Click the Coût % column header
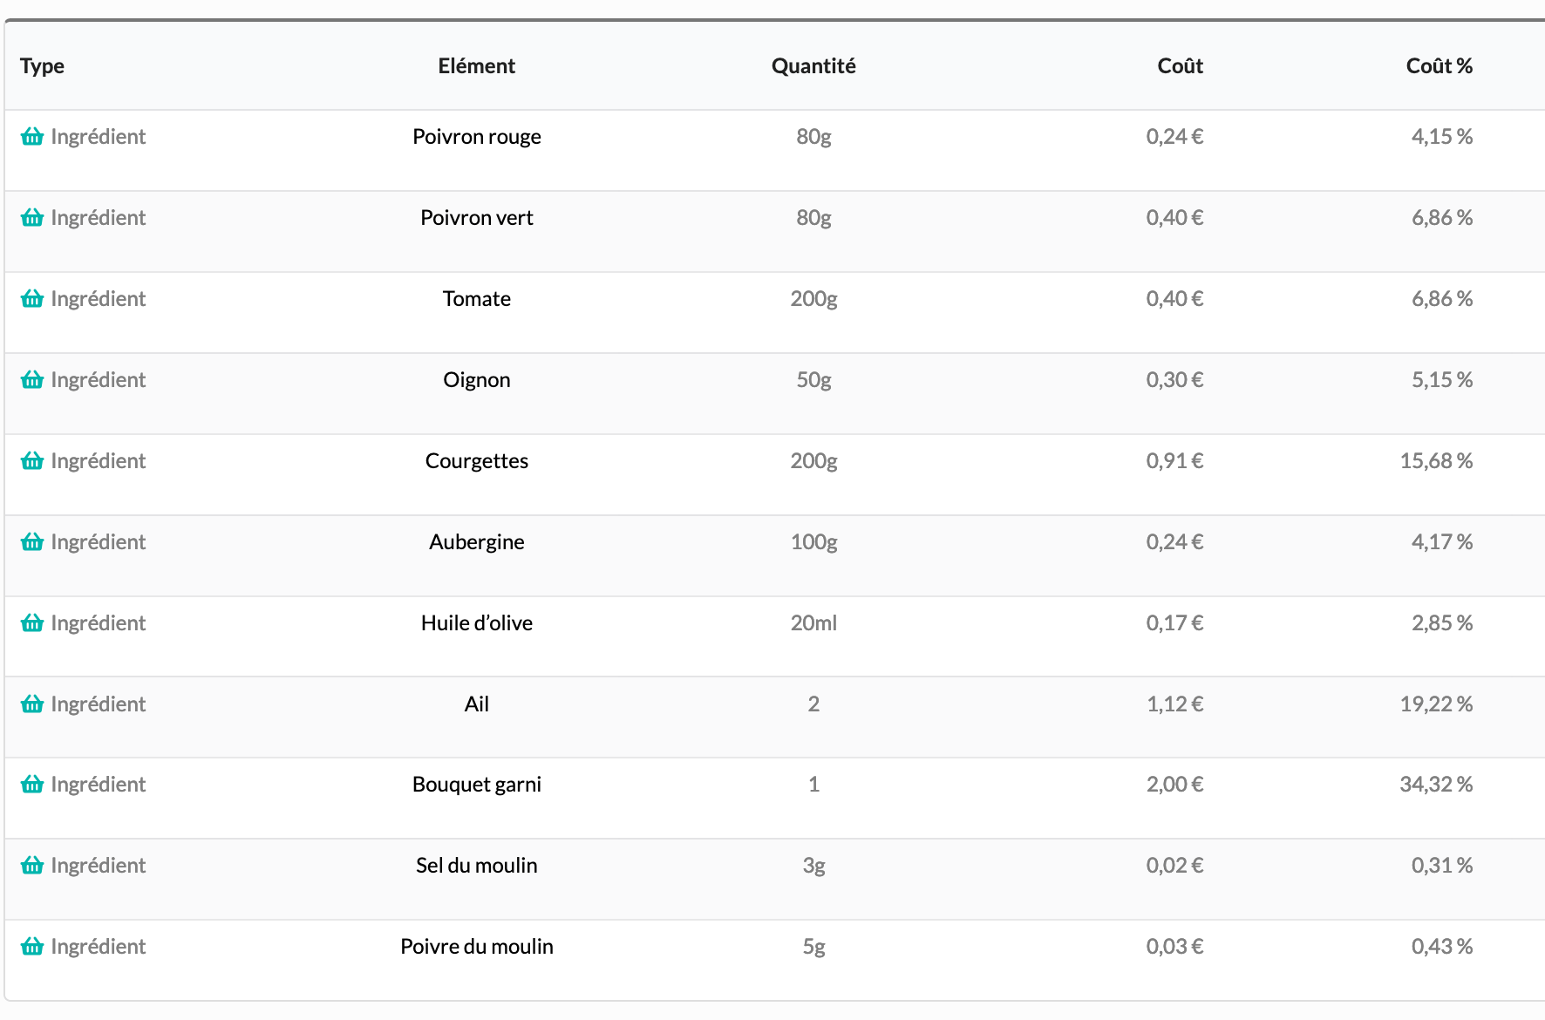 pos(1439,66)
